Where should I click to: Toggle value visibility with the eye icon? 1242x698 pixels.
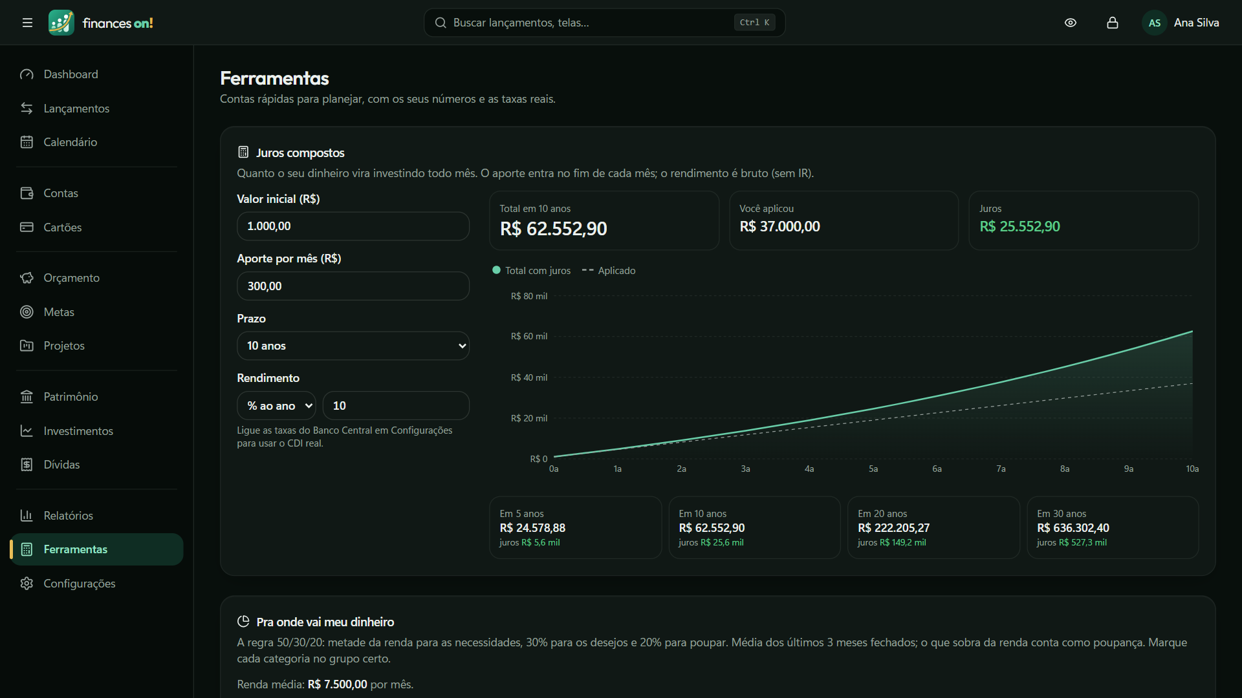point(1071,23)
